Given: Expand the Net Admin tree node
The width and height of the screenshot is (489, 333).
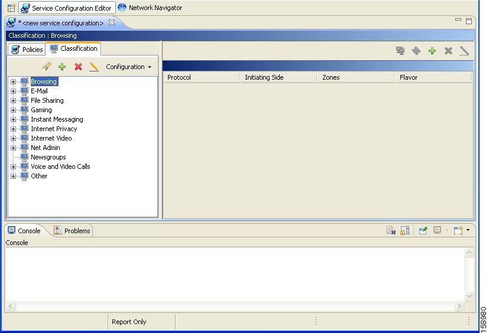Looking at the screenshot, I should point(13,148).
